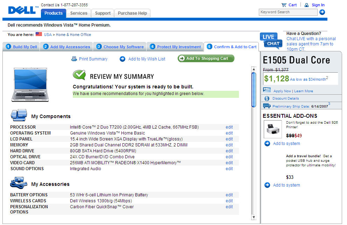Click the green checkmark summary icon

[x=79, y=75]
